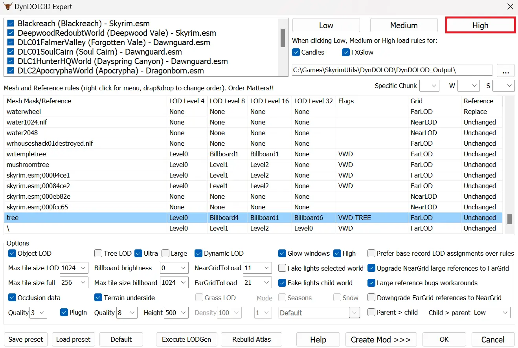Open Max tile size billboard dropdown
The width and height of the screenshot is (518, 348).
tap(174, 283)
